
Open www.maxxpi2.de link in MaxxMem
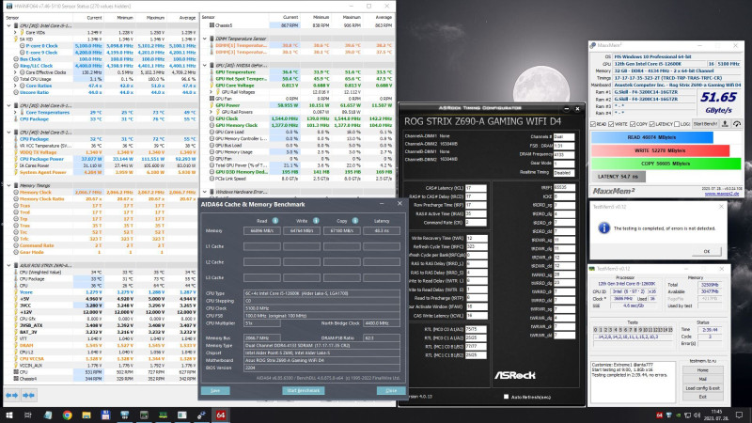722,194
